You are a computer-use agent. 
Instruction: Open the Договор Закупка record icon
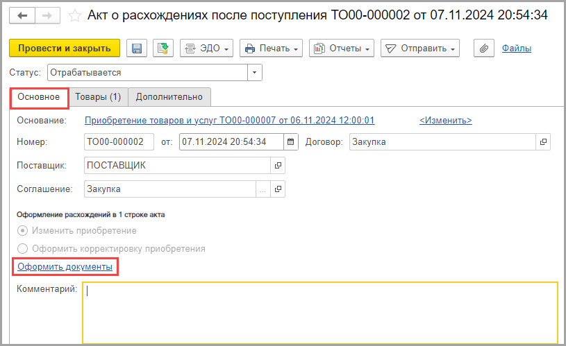tap(543, 141)
